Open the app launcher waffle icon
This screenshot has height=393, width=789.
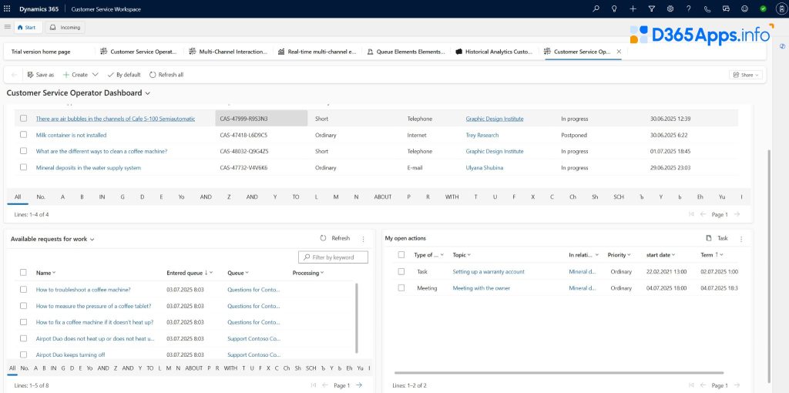(x=7, y=8)
